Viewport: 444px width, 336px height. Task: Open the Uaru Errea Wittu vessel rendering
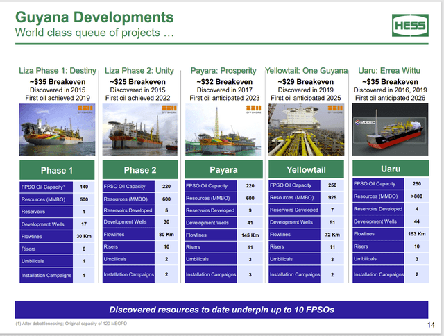pos(390,129)
